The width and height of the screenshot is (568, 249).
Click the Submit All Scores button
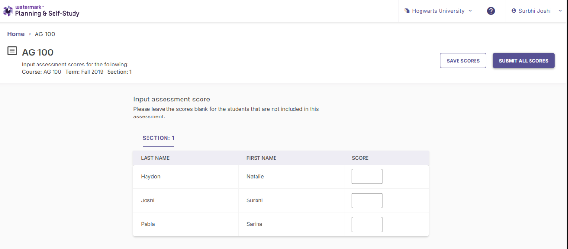click(523, 61)
